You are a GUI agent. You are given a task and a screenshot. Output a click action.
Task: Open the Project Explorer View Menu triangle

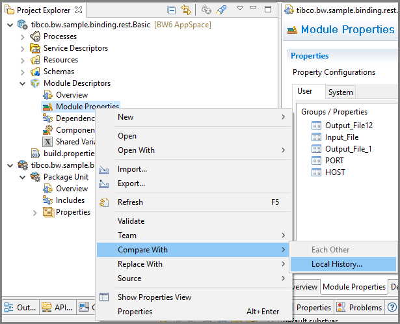click(240, 8)
